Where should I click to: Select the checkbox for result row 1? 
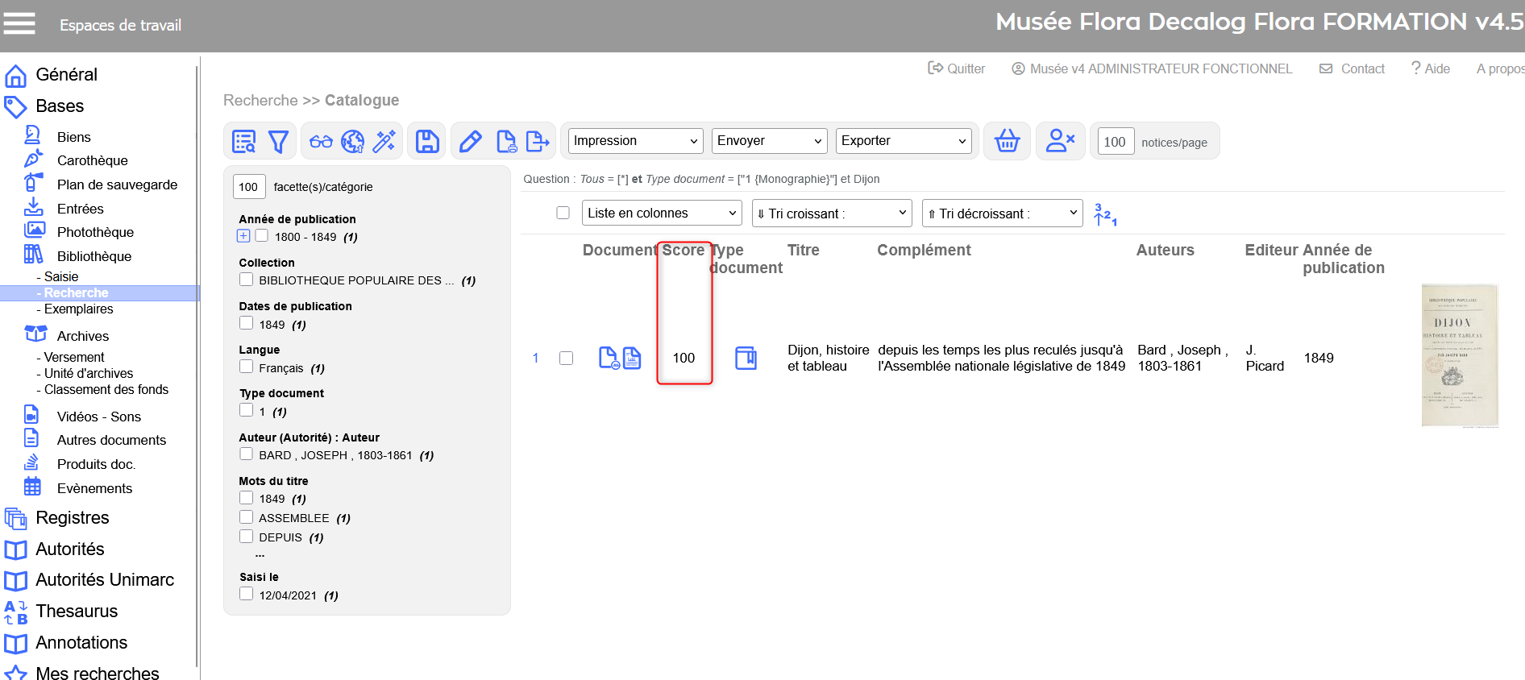point(567,358)
